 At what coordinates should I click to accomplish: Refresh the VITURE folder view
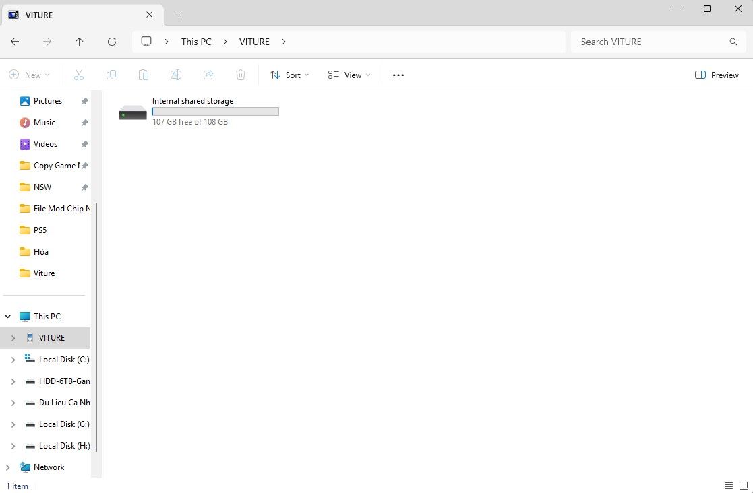point(112,42)
